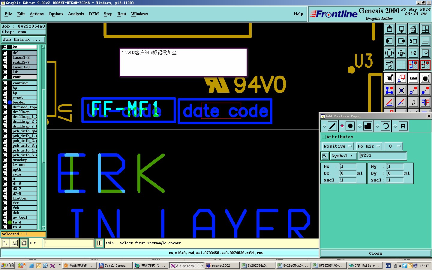Open the Analysis menu
The height and width of the screenshot is (270, 432).
pyautogui.click(x=76, y=14)
